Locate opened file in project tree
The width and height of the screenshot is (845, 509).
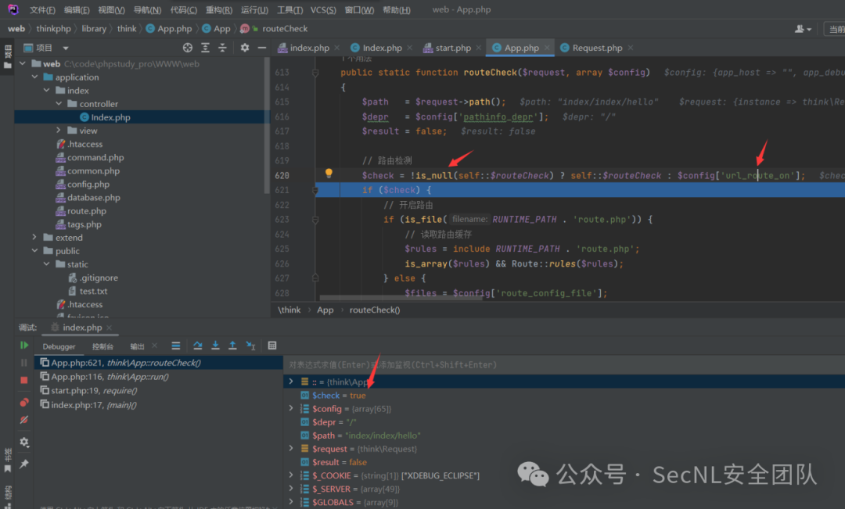pos(188,48)
